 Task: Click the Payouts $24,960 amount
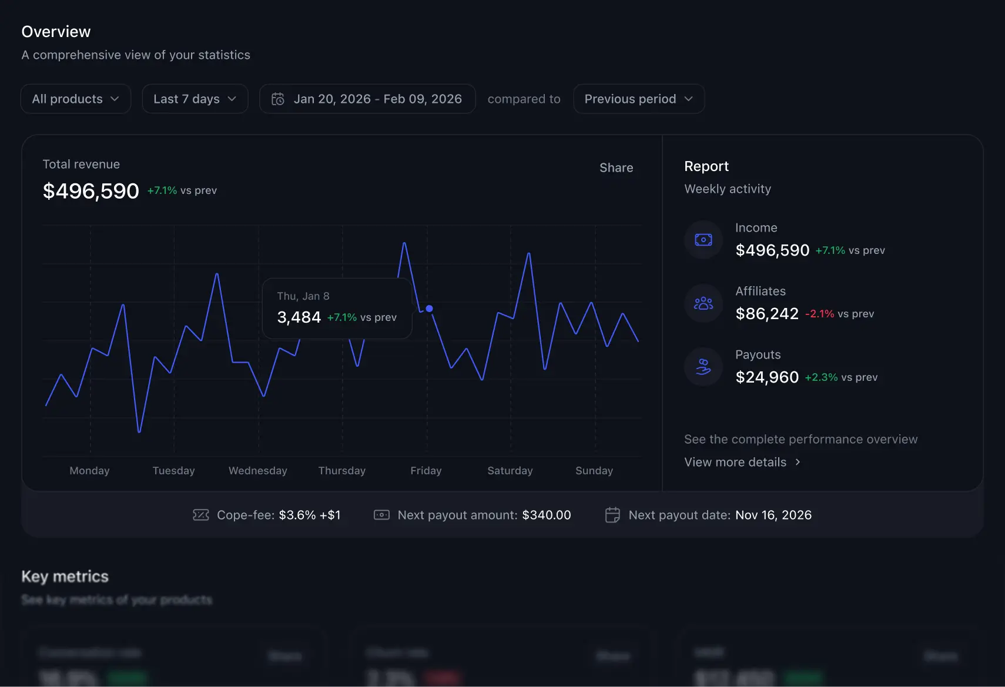tap(767, 377)
